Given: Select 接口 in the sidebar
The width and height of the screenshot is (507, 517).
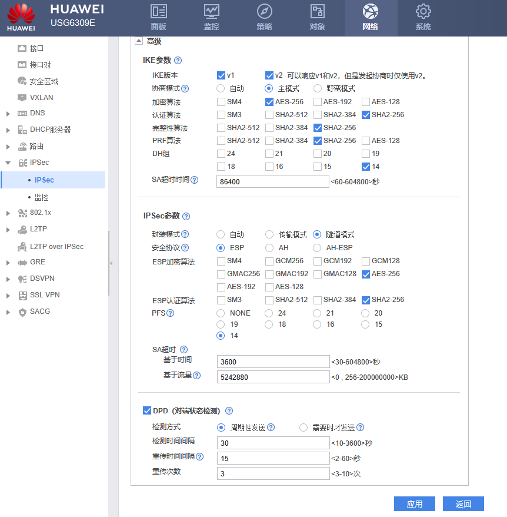Looking at the screenshot, I should (36, 48).
